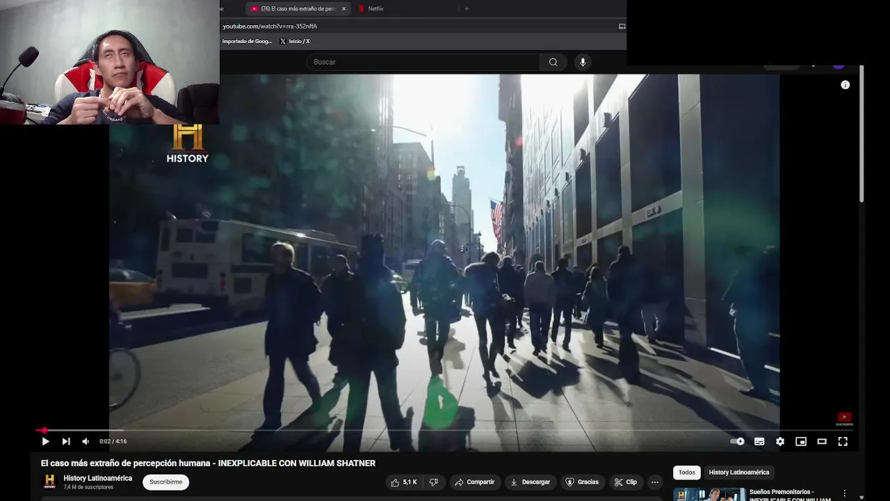Click the YouTube search magnifier button

[x=553, y=62]
